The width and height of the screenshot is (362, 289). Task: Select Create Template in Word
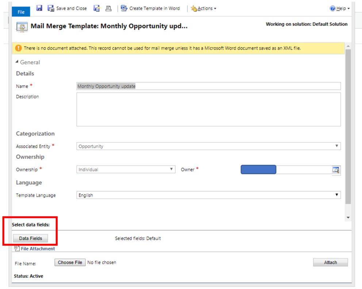[x=150, y=8]
